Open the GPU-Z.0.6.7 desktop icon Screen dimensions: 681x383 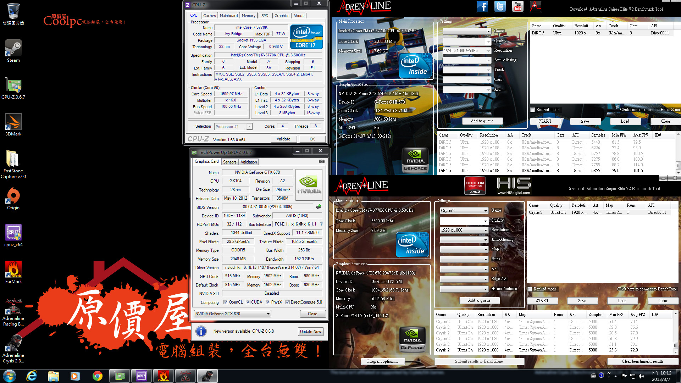coord(13,88)
